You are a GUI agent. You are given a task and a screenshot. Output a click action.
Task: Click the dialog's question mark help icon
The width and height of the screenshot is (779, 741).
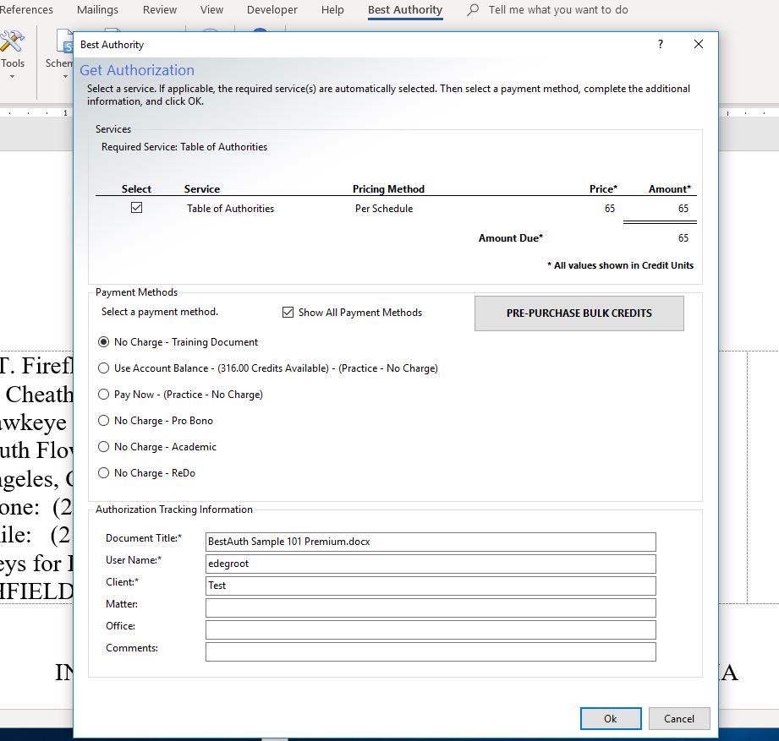[661, 45]
